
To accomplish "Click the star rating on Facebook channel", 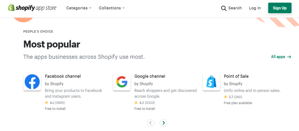I will [46, 103].
